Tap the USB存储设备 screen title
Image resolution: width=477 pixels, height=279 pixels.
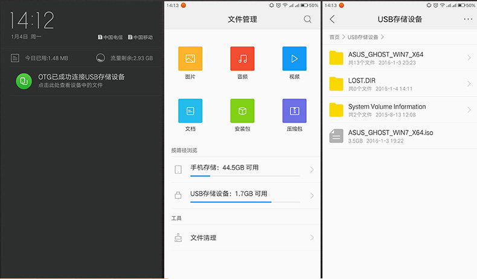(x=400, y=19)
